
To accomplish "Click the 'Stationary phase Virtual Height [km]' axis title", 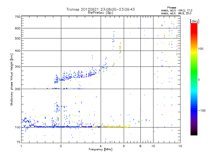I will [11, 79].
